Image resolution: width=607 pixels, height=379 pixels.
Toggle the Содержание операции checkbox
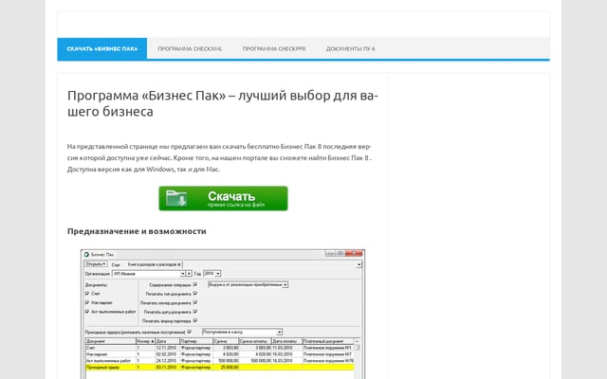195,284
